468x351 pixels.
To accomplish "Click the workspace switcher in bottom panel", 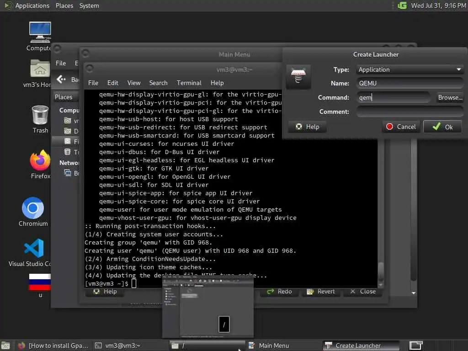I will coord(416,346).
